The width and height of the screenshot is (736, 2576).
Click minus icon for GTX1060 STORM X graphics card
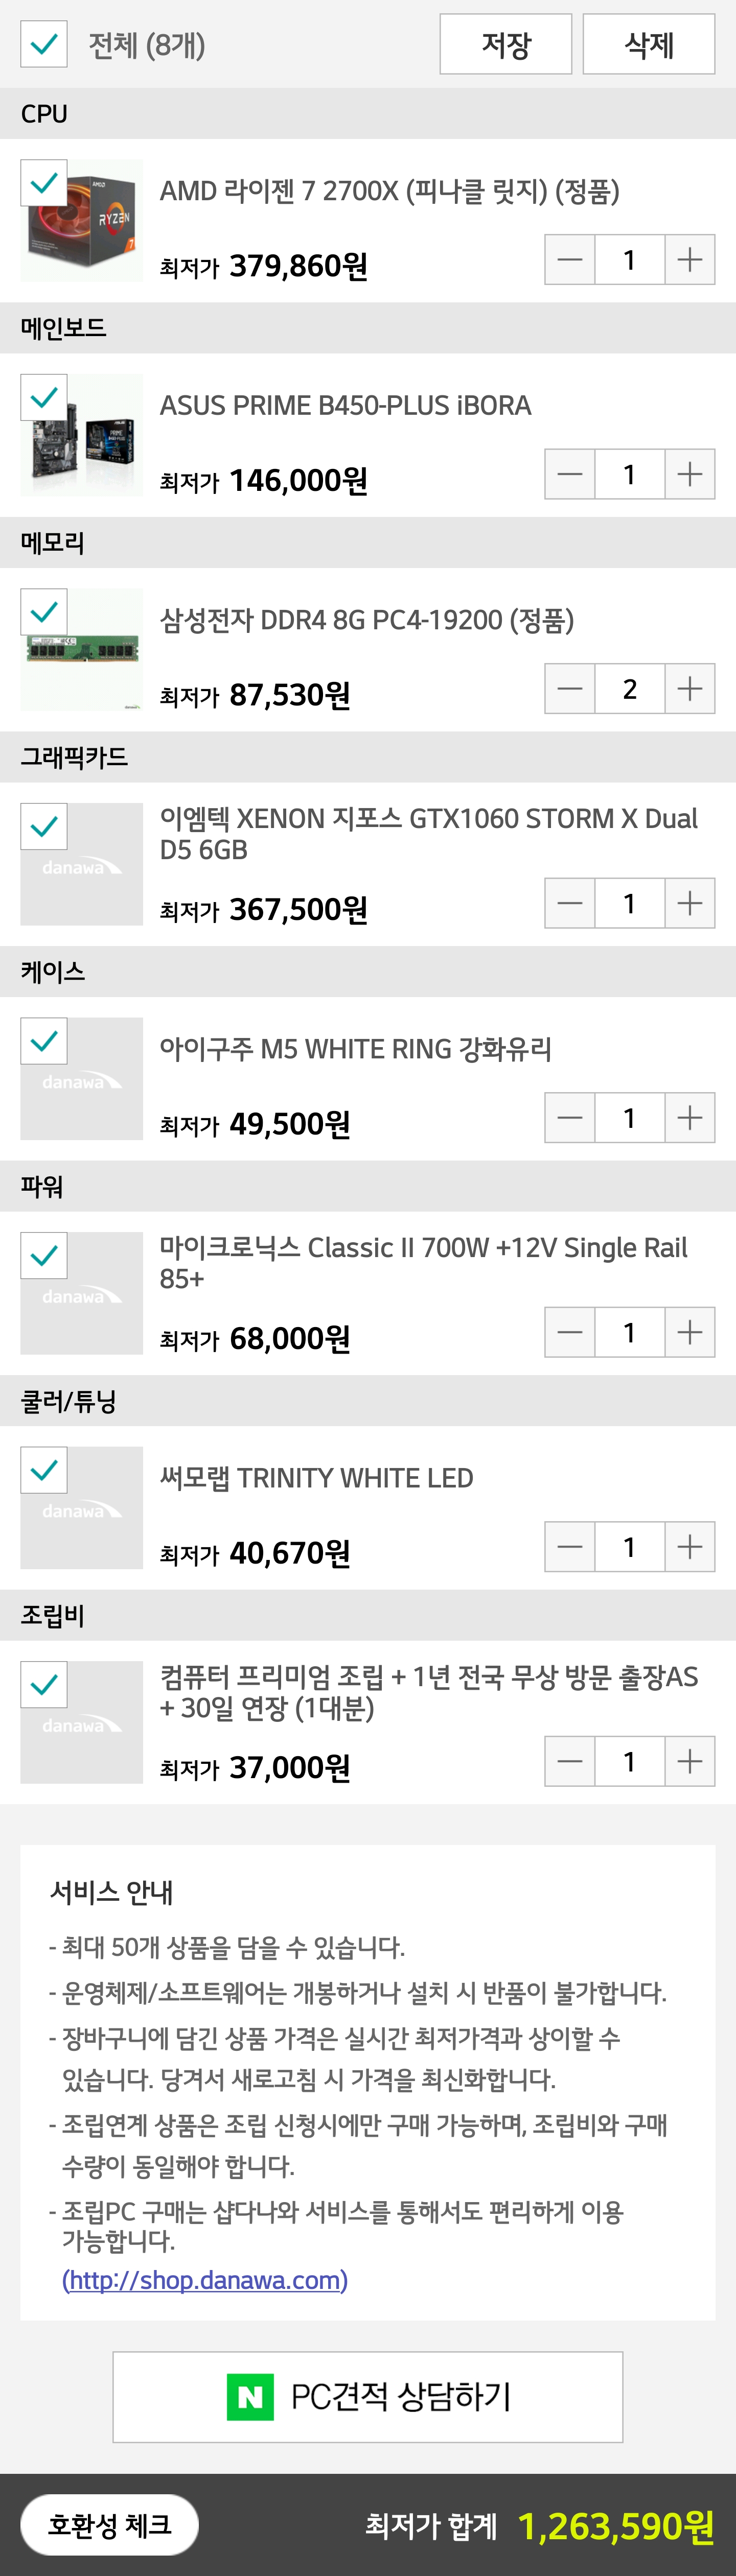point(570,903)
